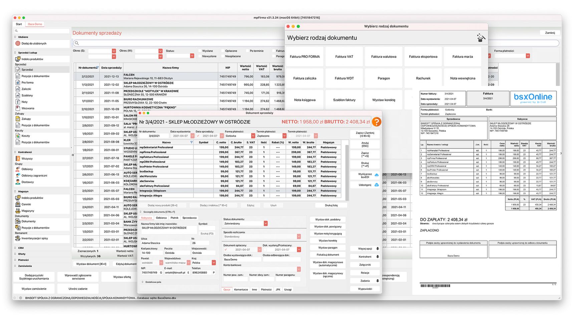Screen dimensions: 574x323
Task: Click cloud icon on Wyślij przez bsxEDI
Action: (376, 175)
